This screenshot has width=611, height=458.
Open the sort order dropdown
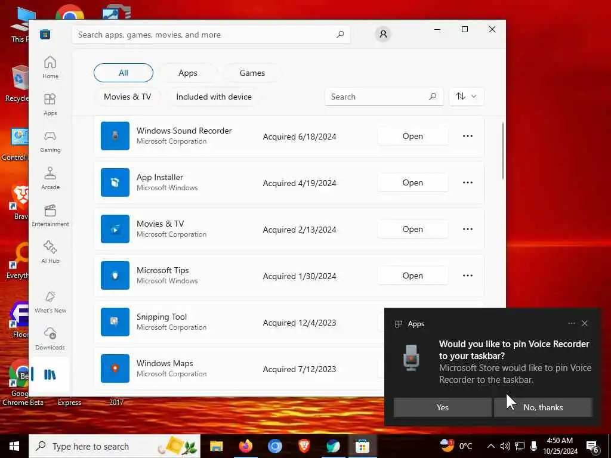(x=467, y=96)
